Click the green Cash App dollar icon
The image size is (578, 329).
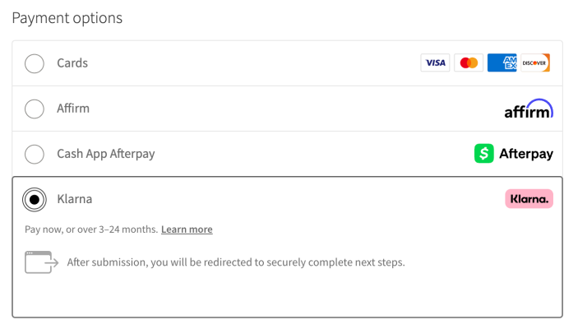(483, 154)
